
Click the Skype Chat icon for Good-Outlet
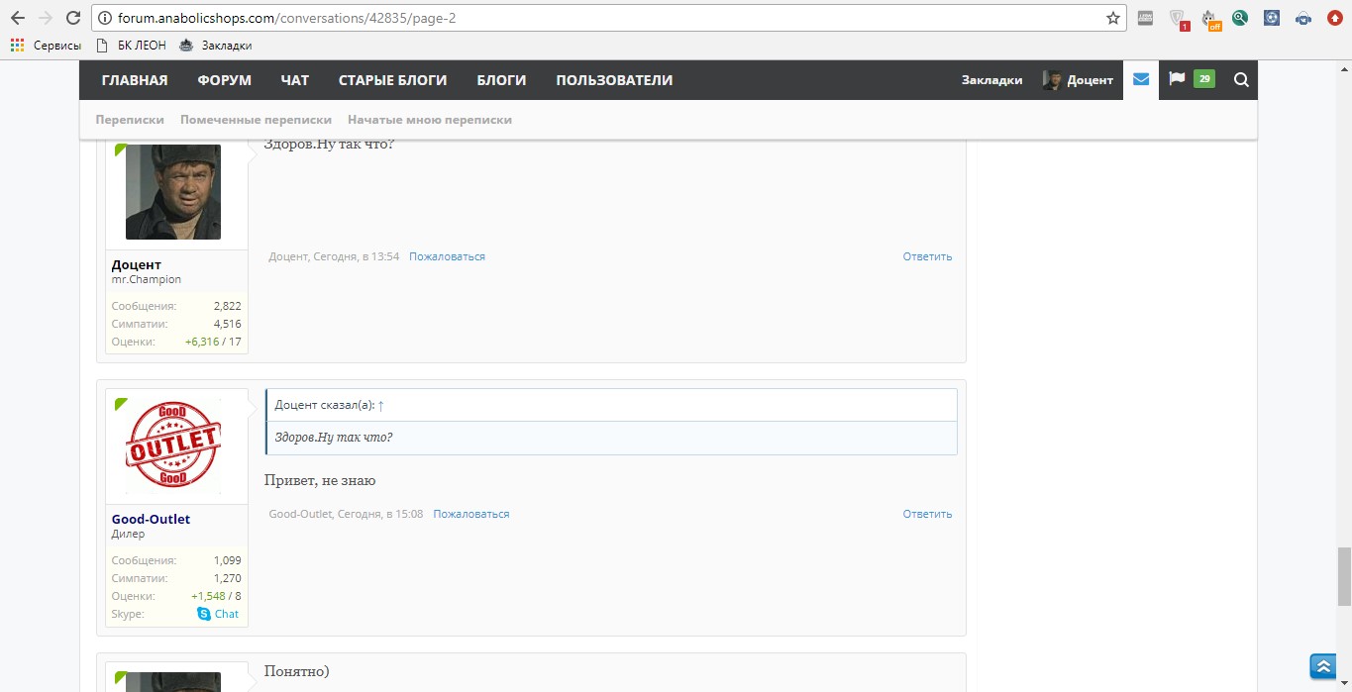coord(204,614)
